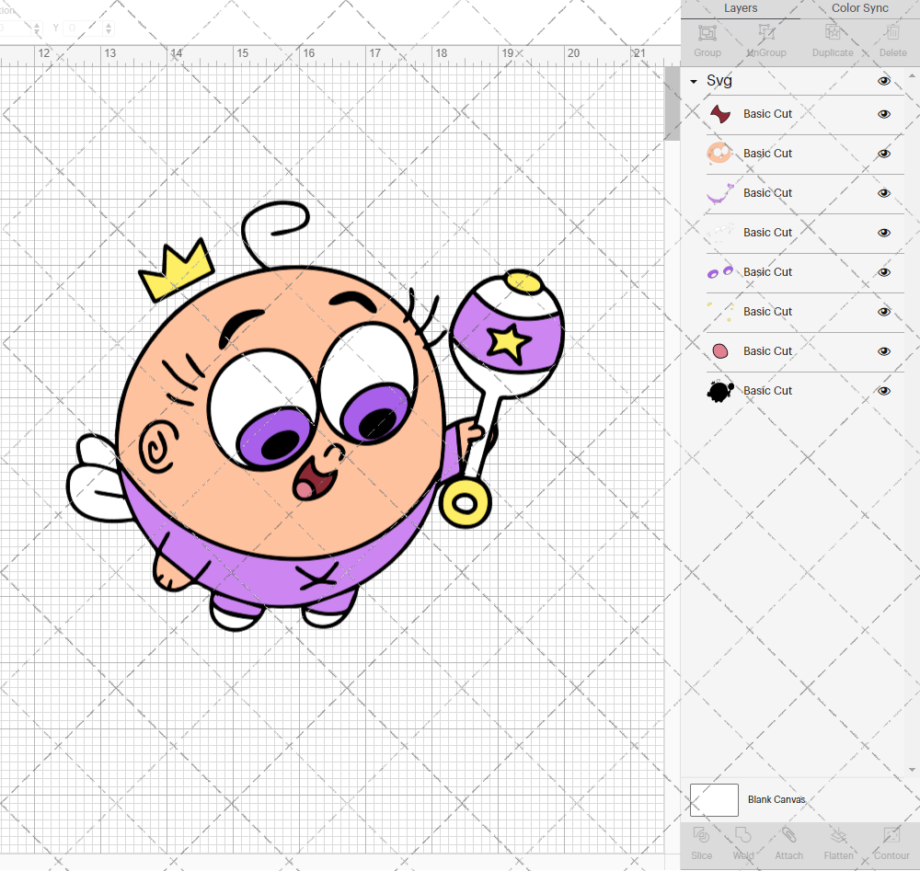
Task: Click the baby character's yellow crown
Action: [x=177, y=269]
